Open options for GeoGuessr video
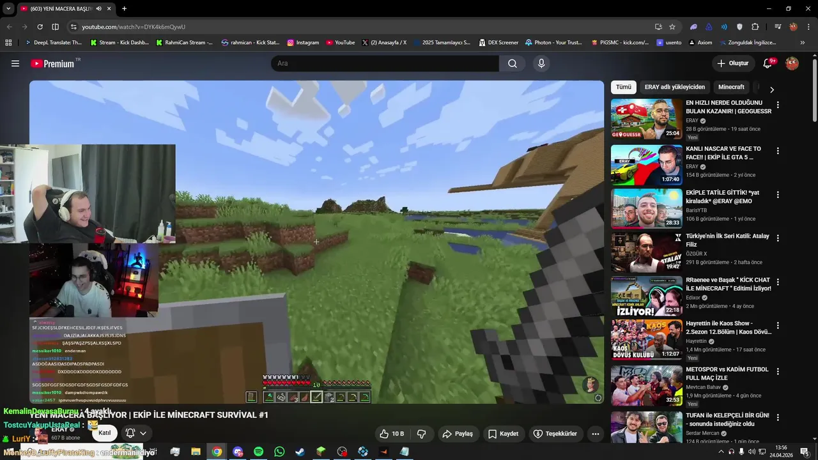This screenshot has width=818, height=460. pyautogui.click(x=778, y=105)
